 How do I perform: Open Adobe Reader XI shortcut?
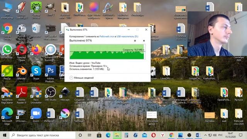22,95
